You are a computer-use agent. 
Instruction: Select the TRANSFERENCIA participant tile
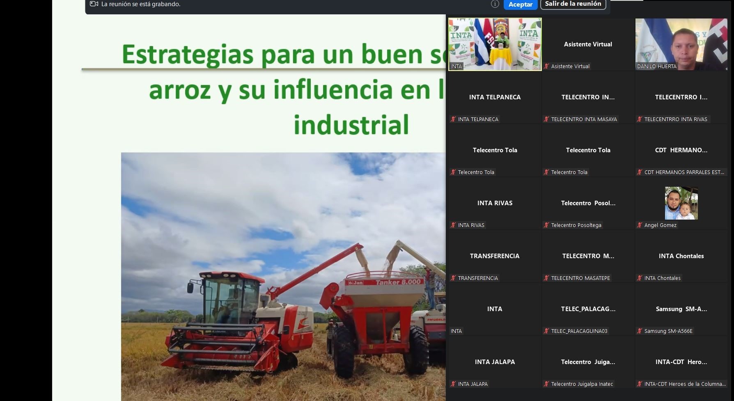coord(495,257)
